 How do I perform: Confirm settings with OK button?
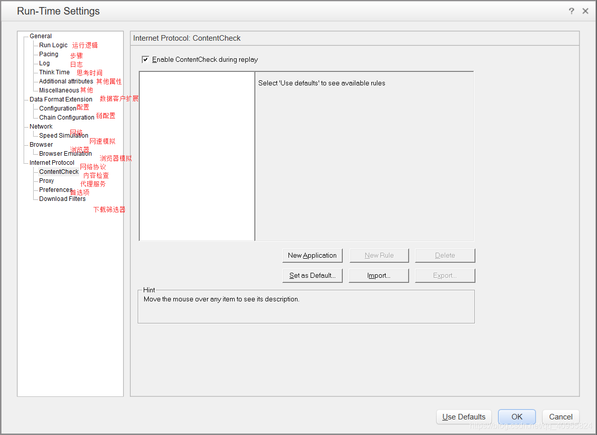pyautogui.click(x=517, y=417)
